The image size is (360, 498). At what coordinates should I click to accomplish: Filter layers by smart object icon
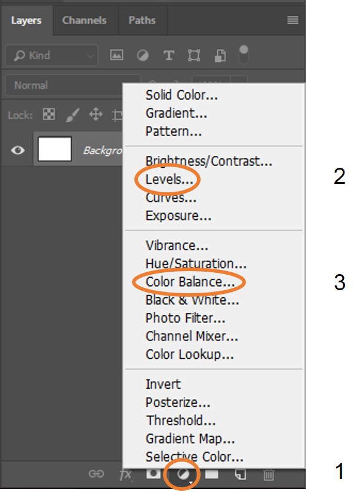pos(220,55)
